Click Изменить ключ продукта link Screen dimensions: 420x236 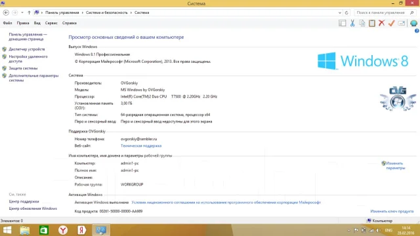[x=392, y=211]
